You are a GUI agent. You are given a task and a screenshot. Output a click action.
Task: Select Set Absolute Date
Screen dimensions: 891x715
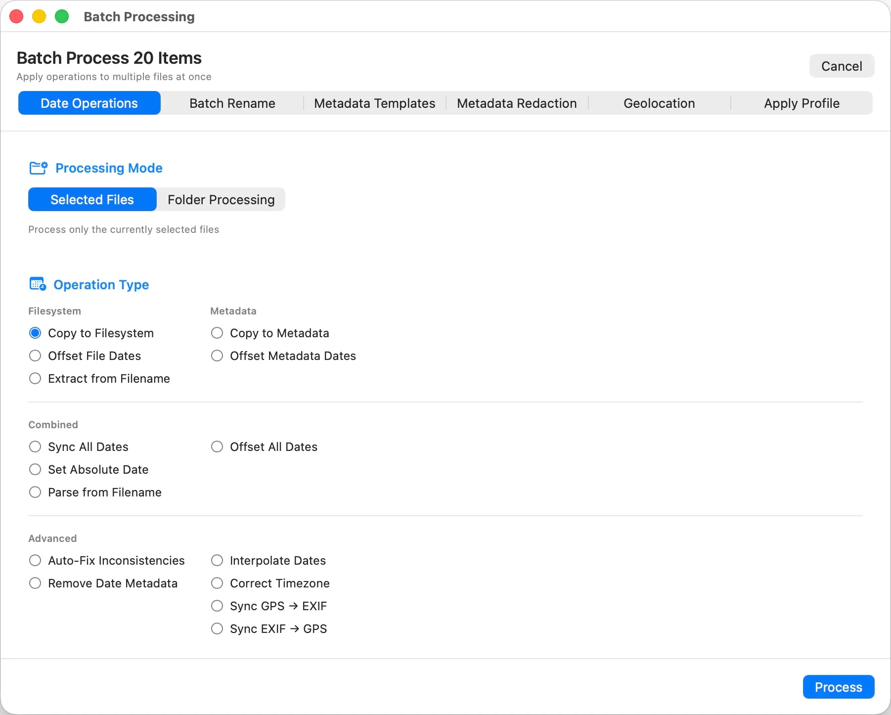[35, 469]
